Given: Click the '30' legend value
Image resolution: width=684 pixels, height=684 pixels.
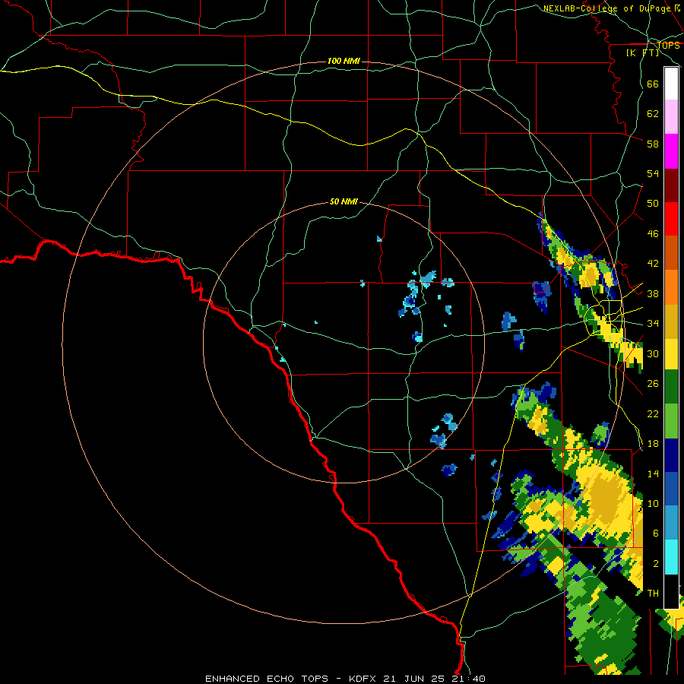Looking at the screenshot, I should click(653, 353).
